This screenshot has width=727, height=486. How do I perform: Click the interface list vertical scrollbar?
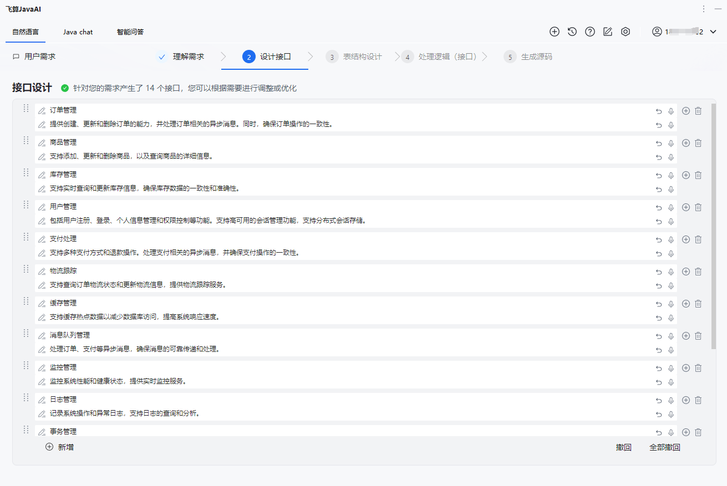point(714,226)
